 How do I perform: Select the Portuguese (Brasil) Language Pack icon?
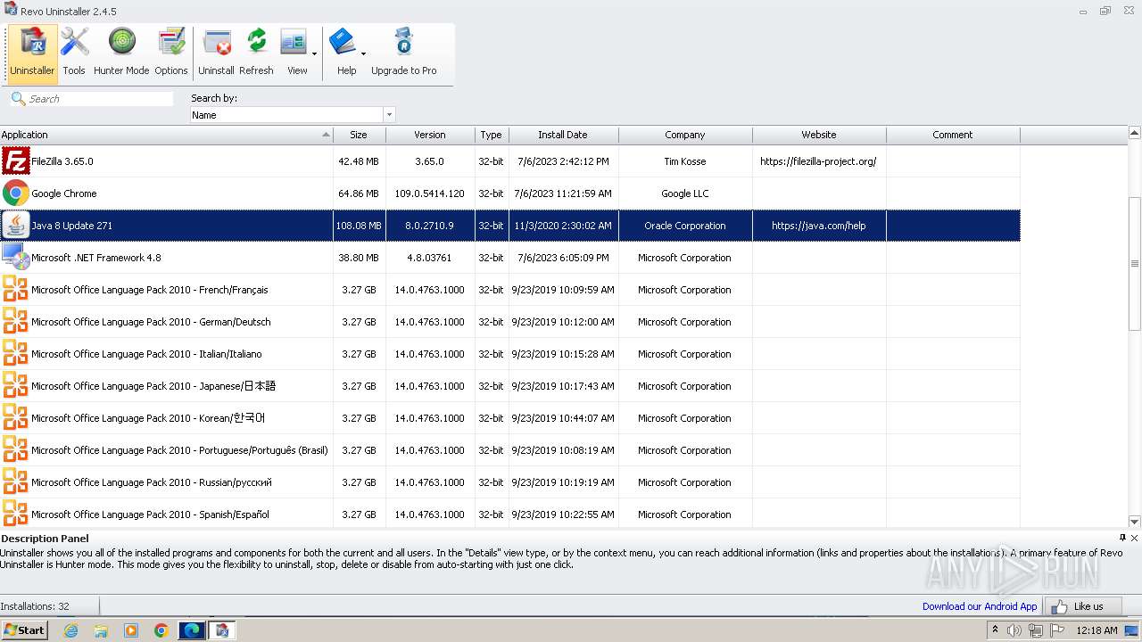(x=15, y=450)
